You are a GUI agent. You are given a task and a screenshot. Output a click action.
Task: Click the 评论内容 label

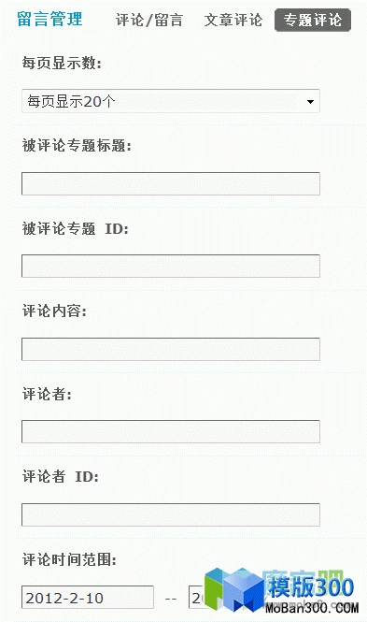[x=54, y=311]
